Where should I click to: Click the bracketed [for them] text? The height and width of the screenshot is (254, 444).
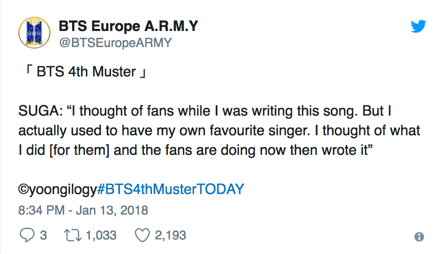(79, 150)
